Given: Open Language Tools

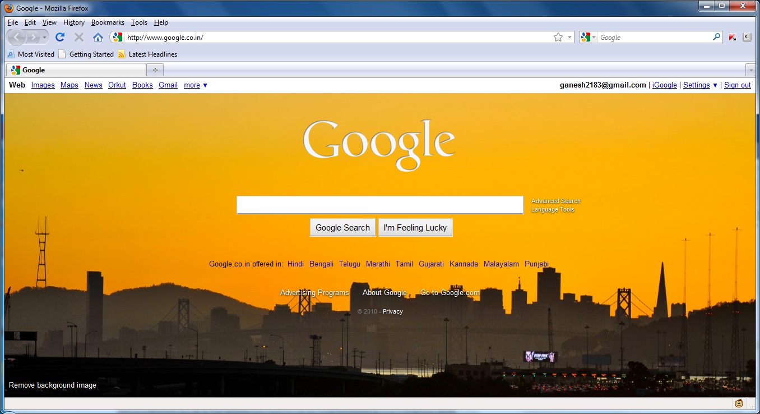Looking at the screenshot, I should coord(553,209).
